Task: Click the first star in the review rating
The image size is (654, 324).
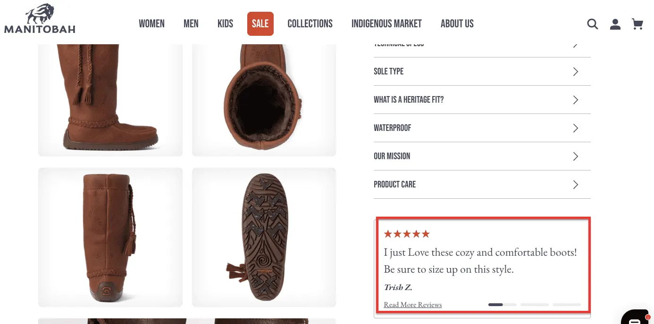Action: (x=388, y=234)
